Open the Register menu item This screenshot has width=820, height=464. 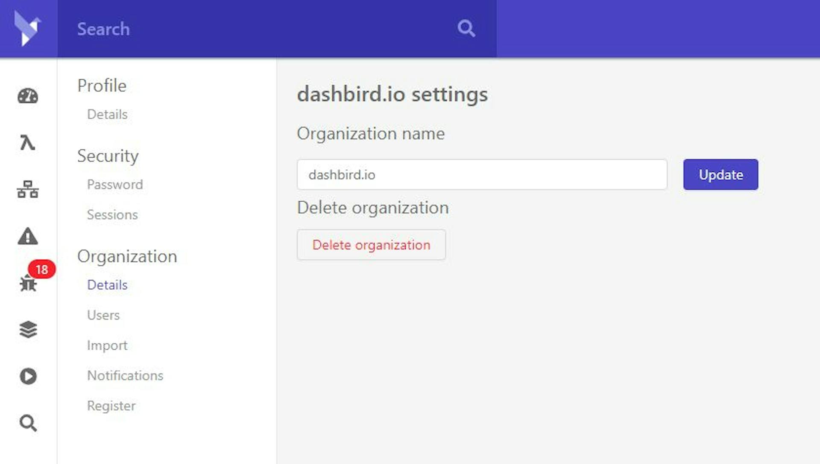(x=111, y=406)
